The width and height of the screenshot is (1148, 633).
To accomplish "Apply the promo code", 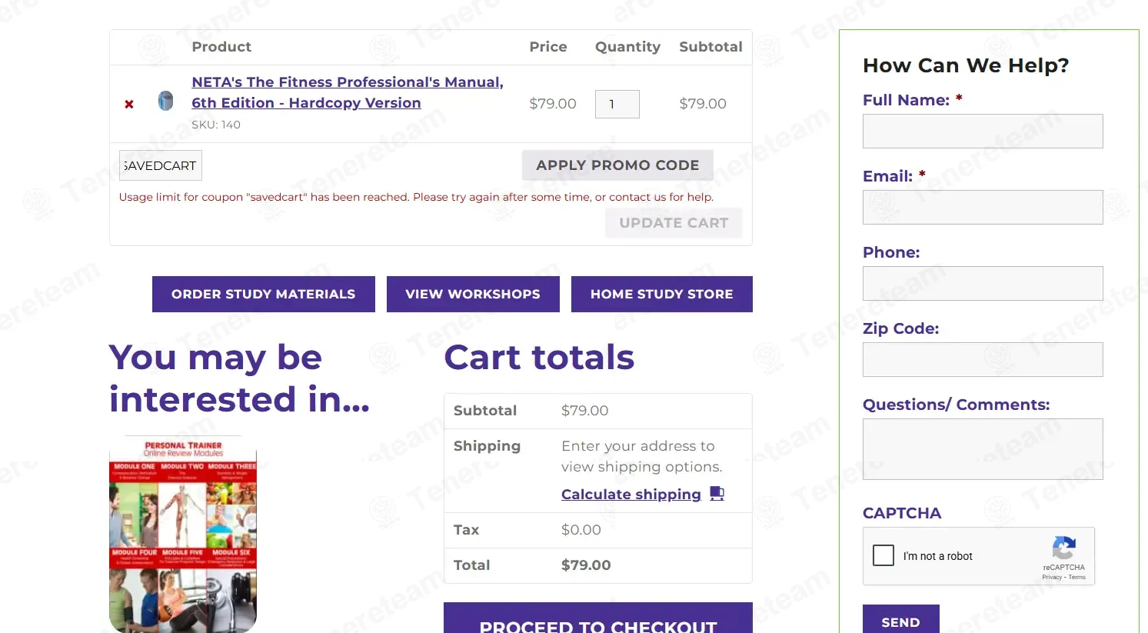I will coord(617,165).
